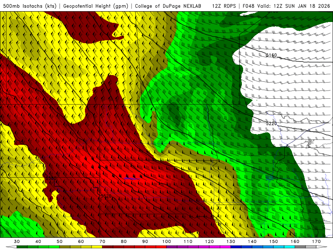The image size is (333, 249).
Task: Click the bright green 45-50 kt legend swatch
Action: (x=54, y=247)
